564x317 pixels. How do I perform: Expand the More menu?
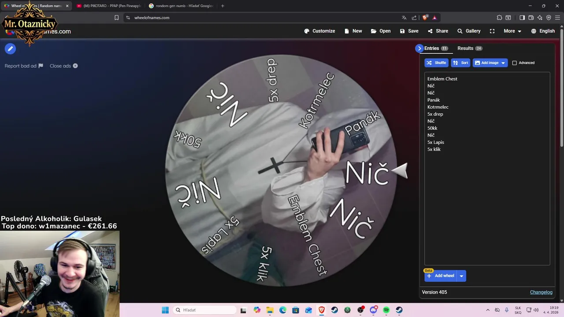(x=512, y=31)
